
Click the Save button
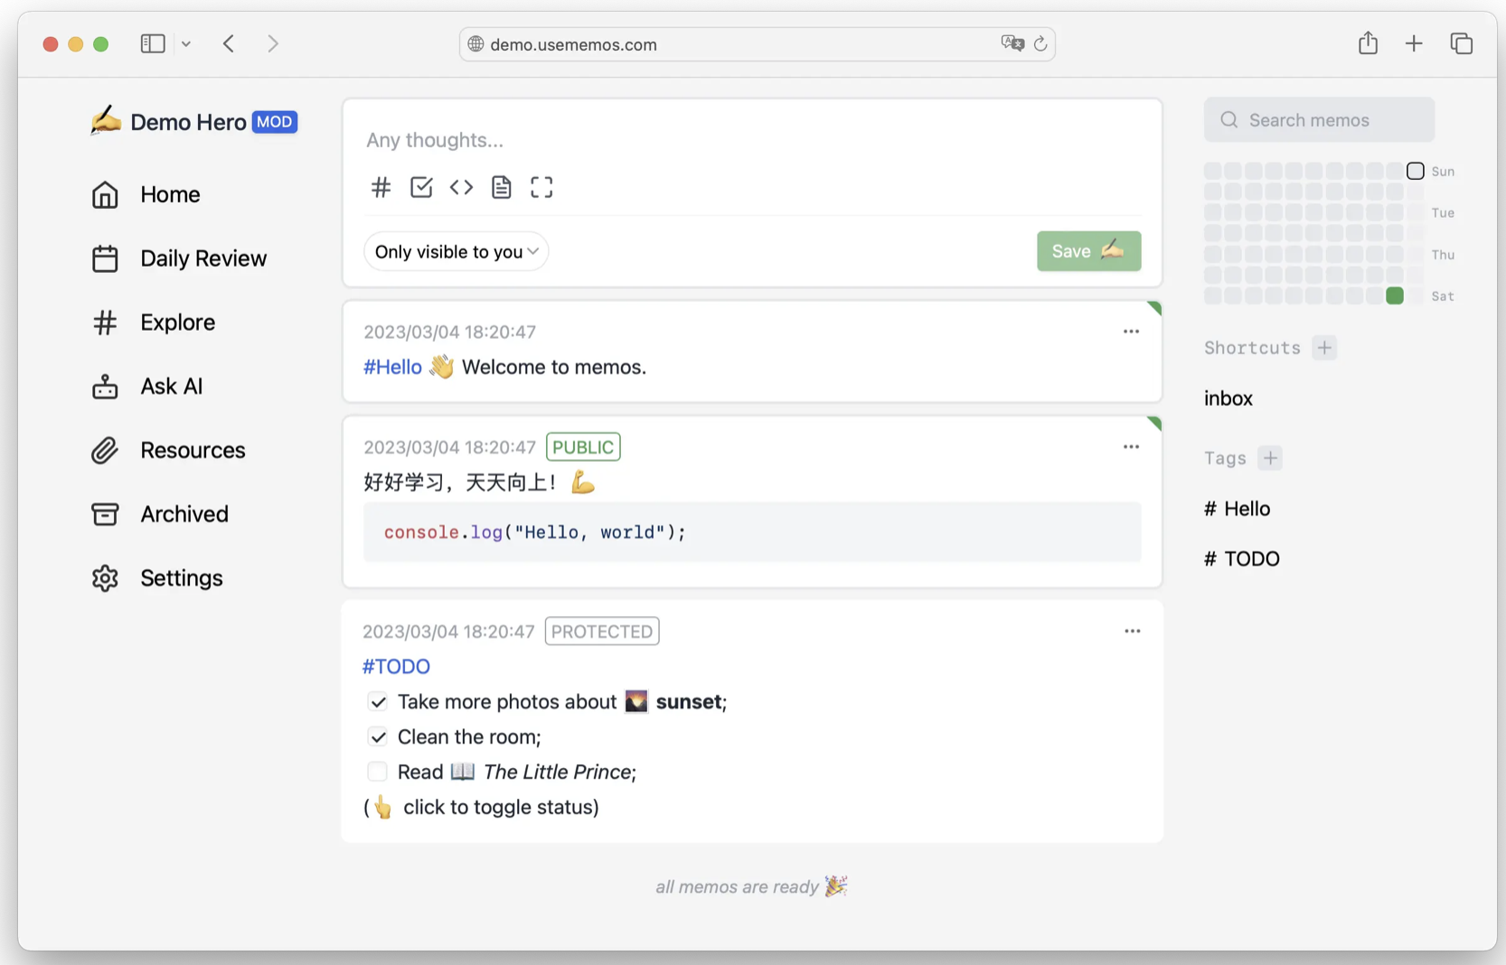tap(1088, 251)
